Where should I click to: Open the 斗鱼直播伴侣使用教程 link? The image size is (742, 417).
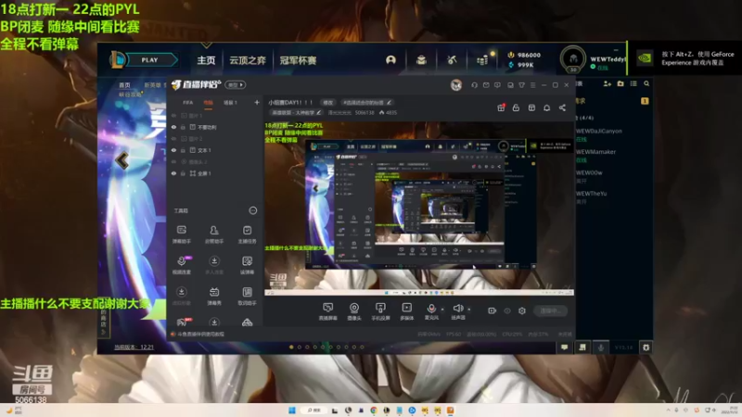tap(200, 334)
